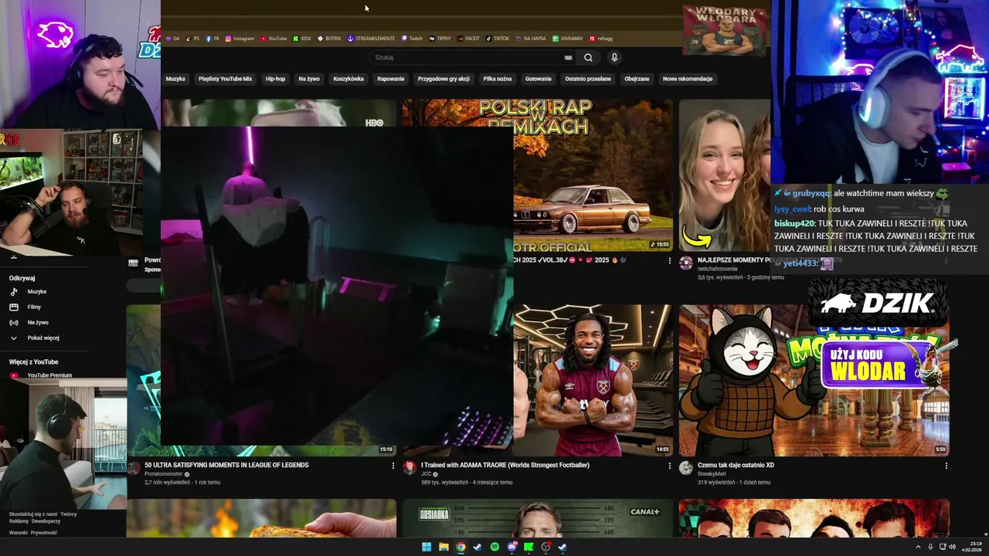Viewport: 989px width, 556px height.
Task: Open the Prywatność footer link
Action: tap(44, 532)
